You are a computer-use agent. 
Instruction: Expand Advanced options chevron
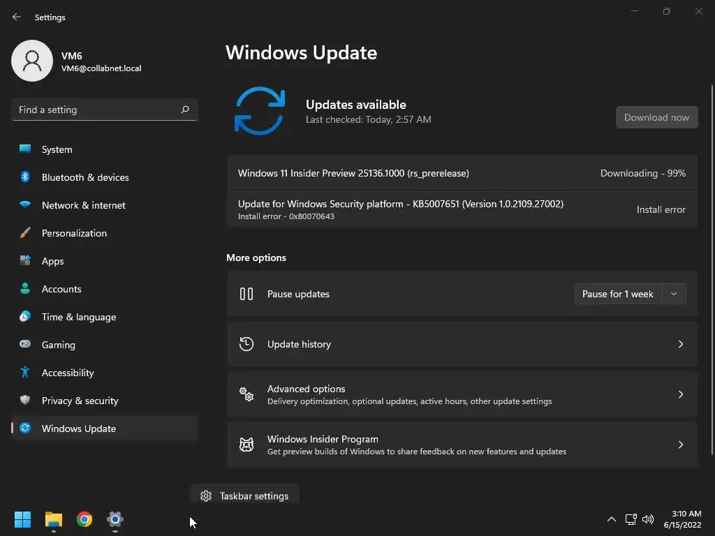680,394
